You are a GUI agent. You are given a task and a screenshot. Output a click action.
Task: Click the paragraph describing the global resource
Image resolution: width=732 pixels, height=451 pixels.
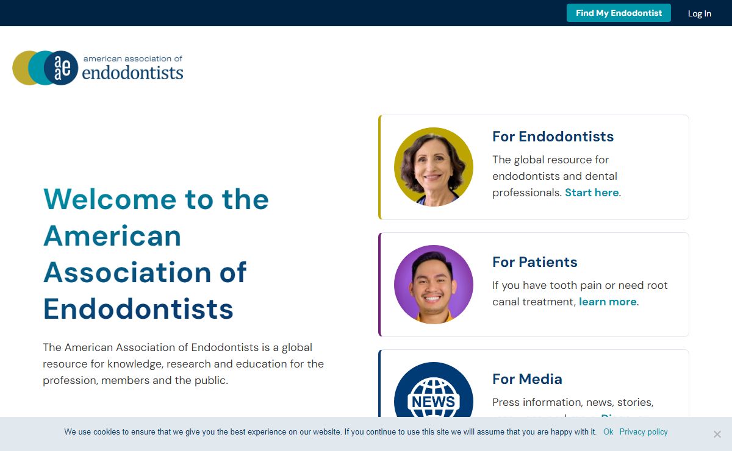pos(184,364)
